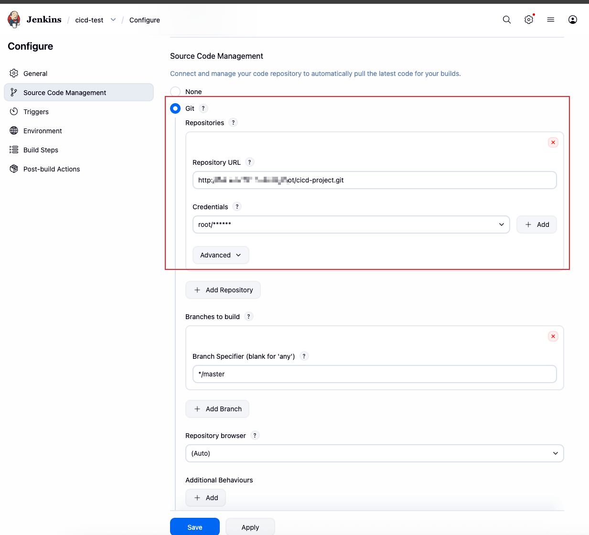This screenshot has height=535, width=589.
Task: Focus the Branch Specifier */master field
Action: pyautogui.click(x=375, y=374)
